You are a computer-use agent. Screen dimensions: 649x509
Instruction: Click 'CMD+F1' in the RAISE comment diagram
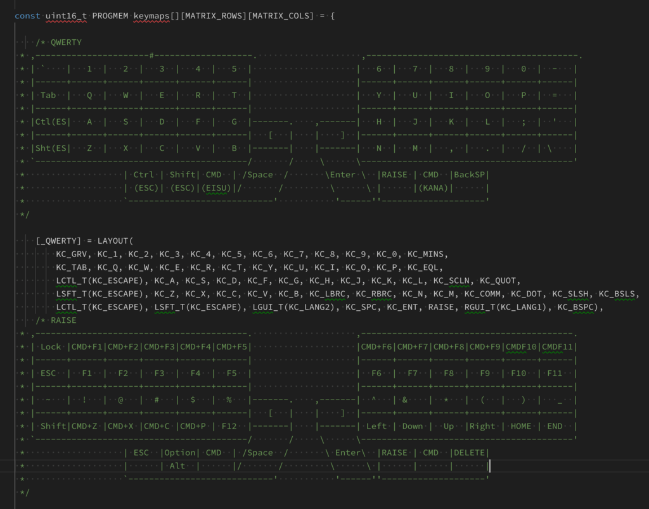[87, 346]
